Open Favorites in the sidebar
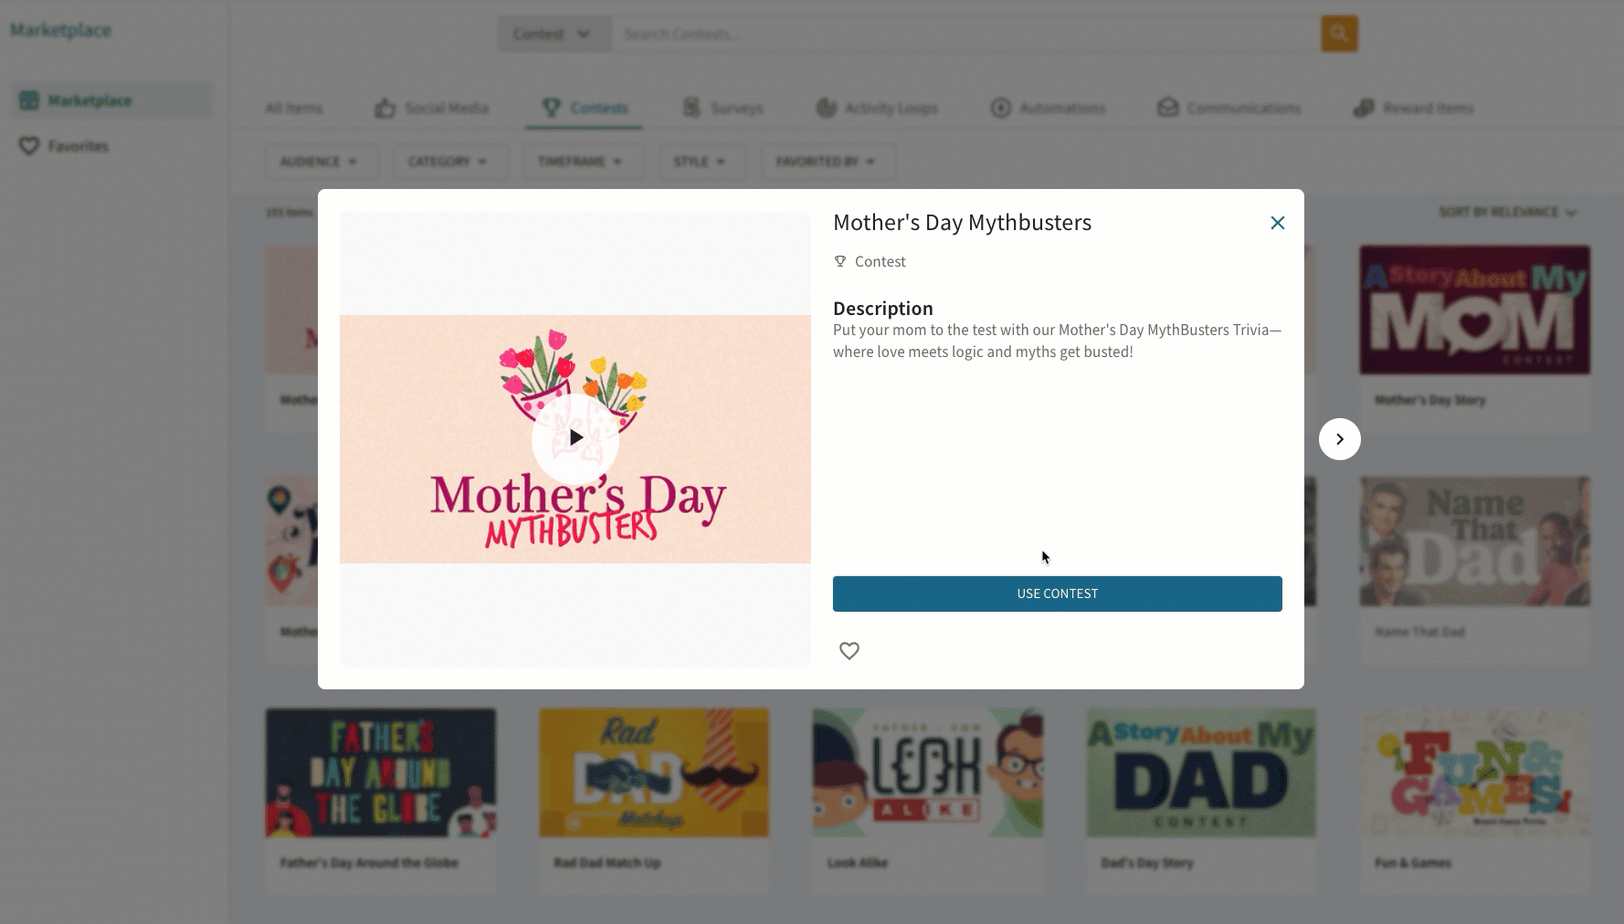Viewport: 1624px width, 924px height. click(64, 146)
